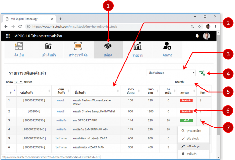Select กระเป๋าหนังแท้ ZARA MAN product name

coord(88,147)
